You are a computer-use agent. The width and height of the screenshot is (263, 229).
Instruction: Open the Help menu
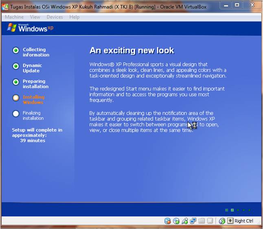coord(75,17)
